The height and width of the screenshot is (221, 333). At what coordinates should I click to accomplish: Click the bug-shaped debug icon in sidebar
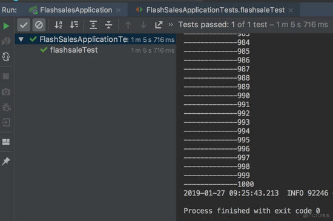(6, 107)
